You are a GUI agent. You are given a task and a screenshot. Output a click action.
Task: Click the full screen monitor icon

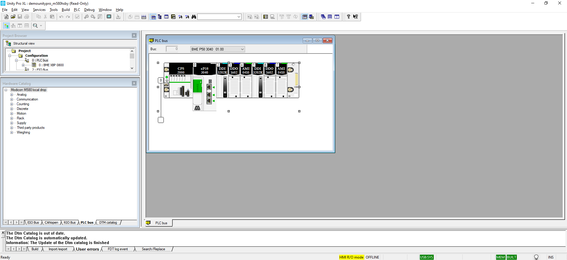tap(109, 17)
